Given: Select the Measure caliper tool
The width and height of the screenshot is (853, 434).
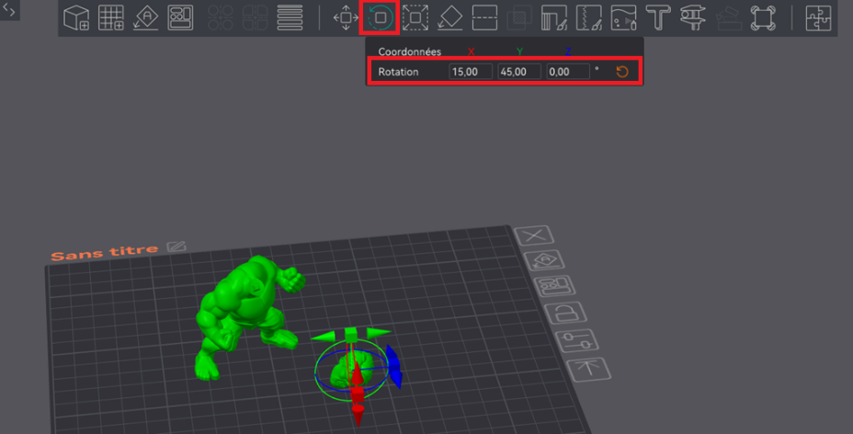Looking at the screenshot, I should [693, 18].
